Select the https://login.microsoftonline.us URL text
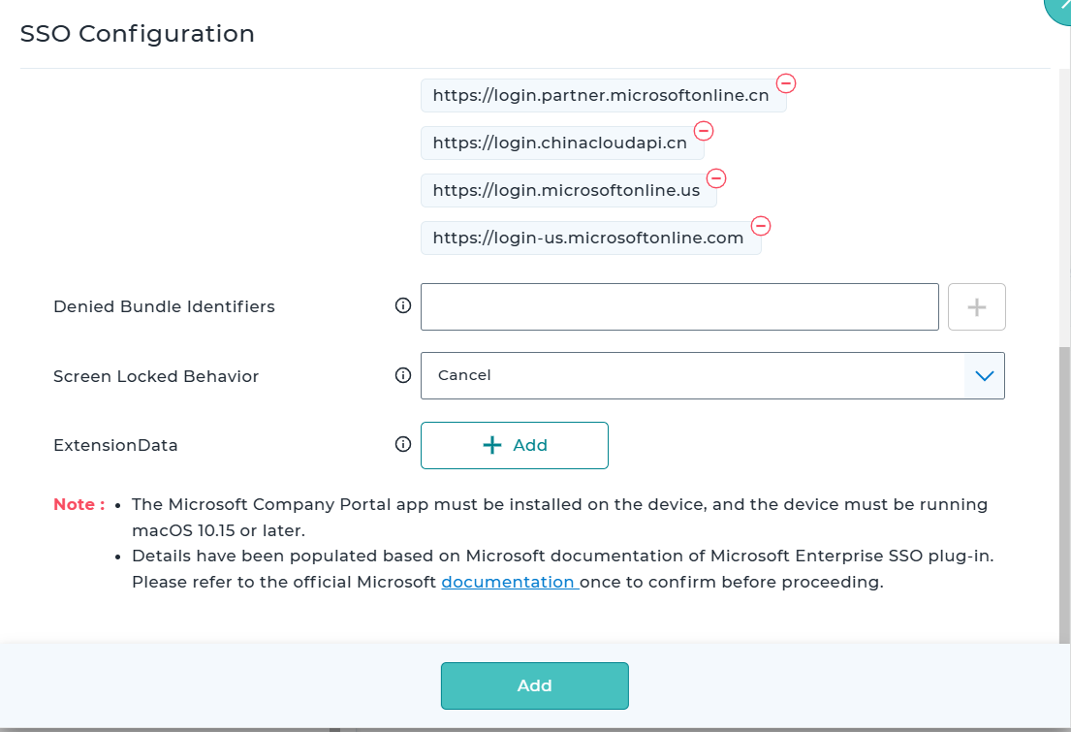 (x=566, y=190)
